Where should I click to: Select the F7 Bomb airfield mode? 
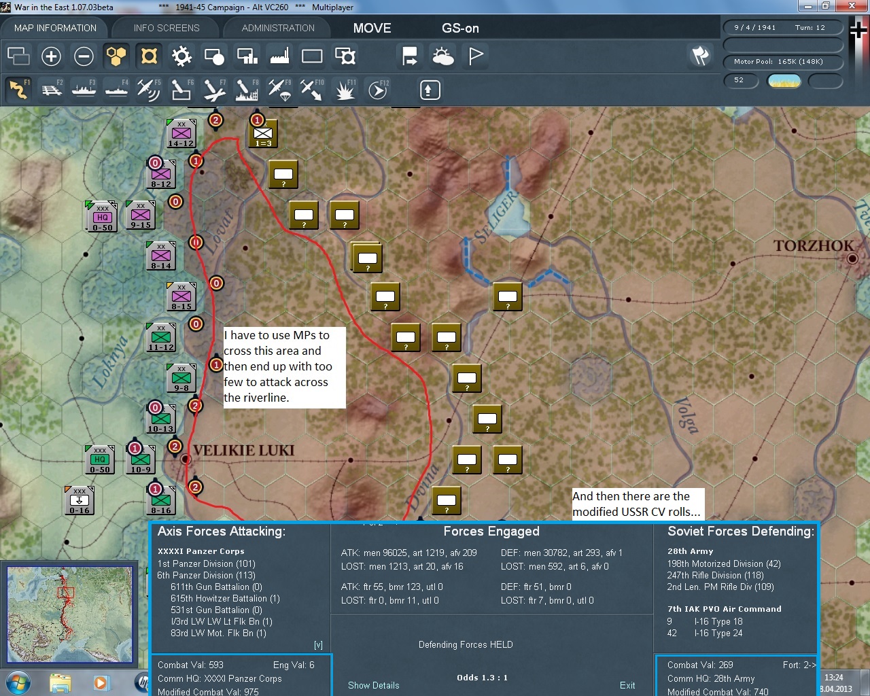pos(214,89)
